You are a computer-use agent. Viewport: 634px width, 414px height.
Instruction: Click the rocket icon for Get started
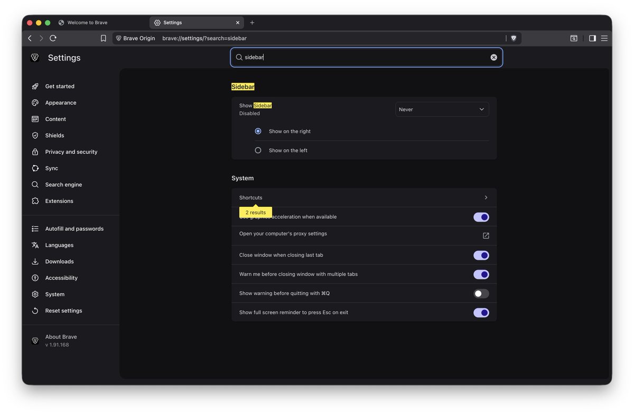click(35, 86)
